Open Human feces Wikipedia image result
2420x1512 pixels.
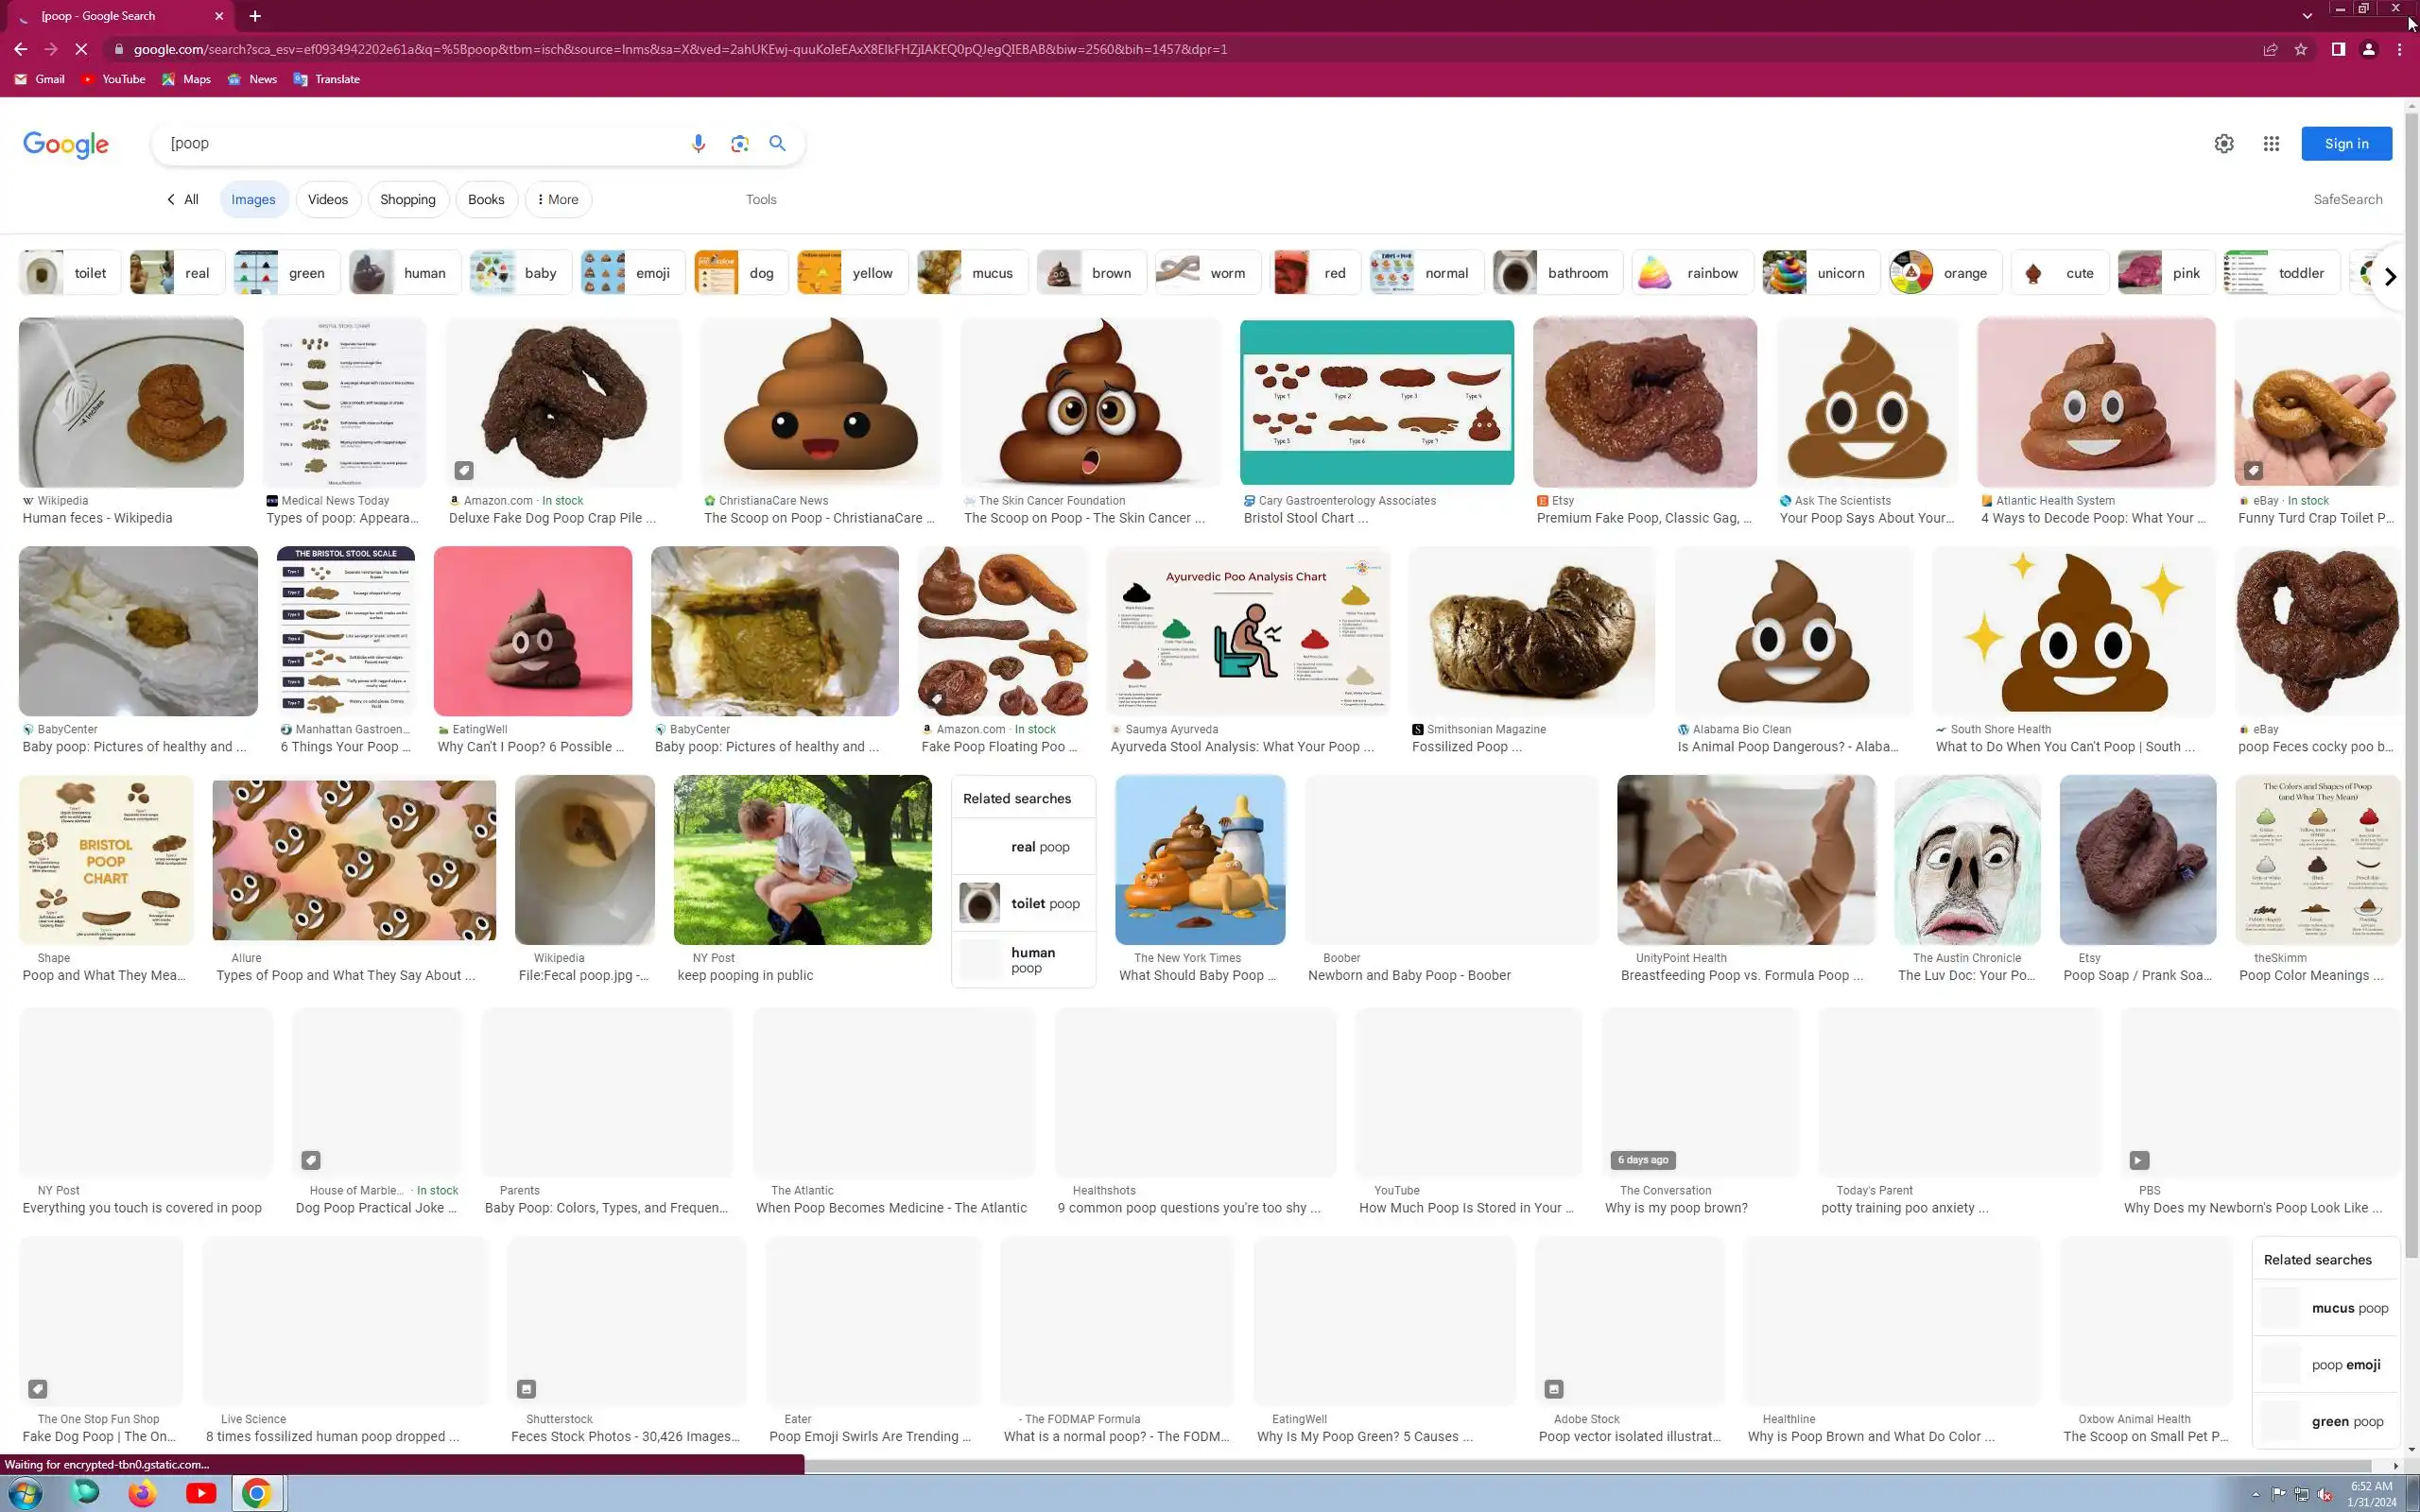(x=130, y=403)
